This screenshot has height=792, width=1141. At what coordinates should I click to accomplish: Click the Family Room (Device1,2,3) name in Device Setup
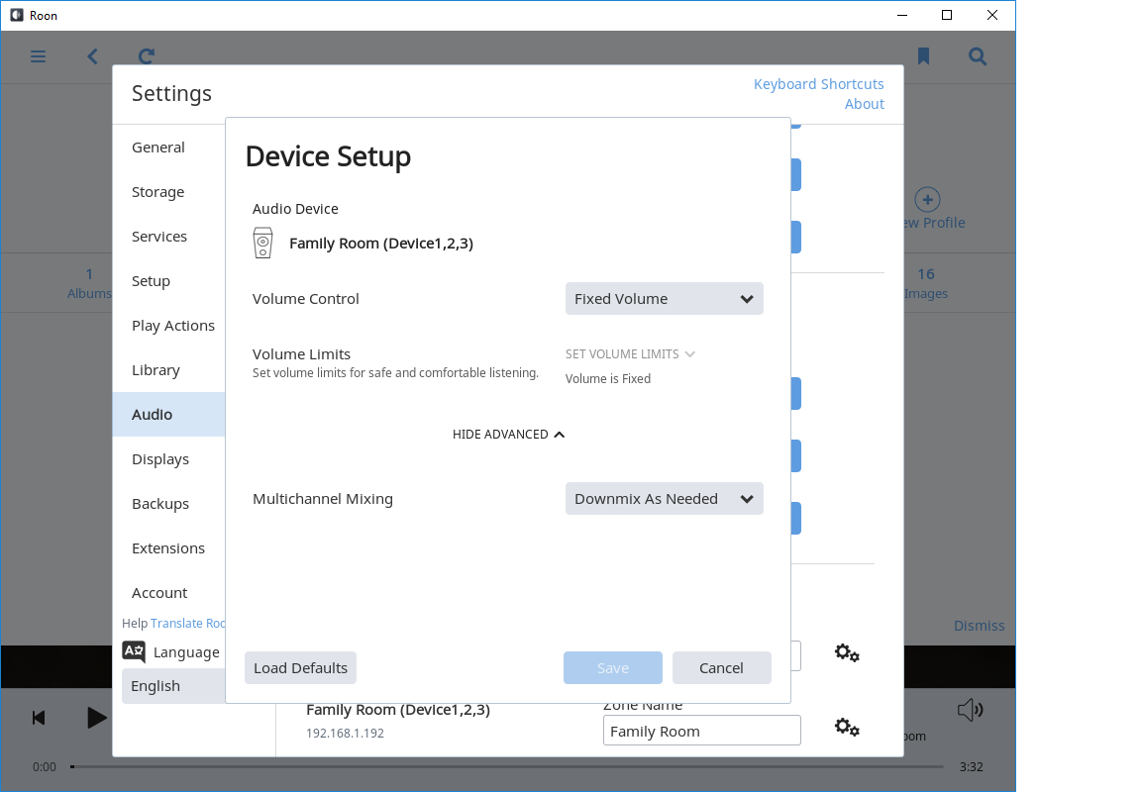tap(381, 244)
